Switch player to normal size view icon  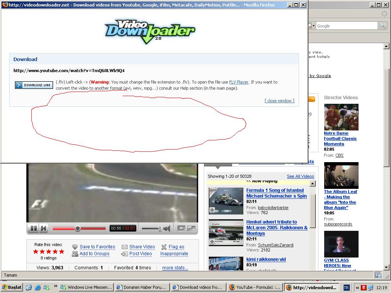(x=181, y=229)
